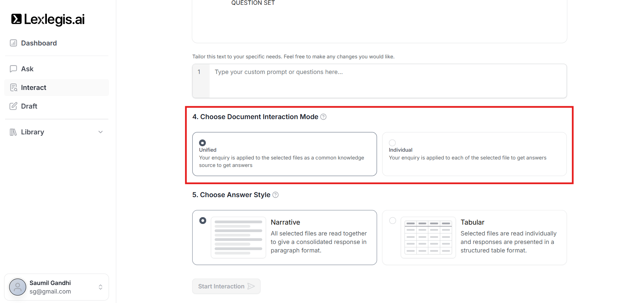The width and height of the screenshot is (626, 303).
Task: Open the Saumil Gandhi account switcher
Action: [101, 287]
